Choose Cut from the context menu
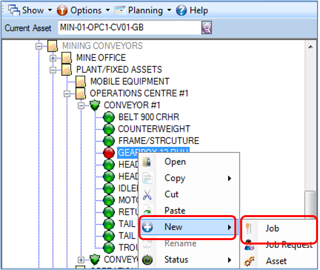Viewport: 320px width, 270px height. 189,195
